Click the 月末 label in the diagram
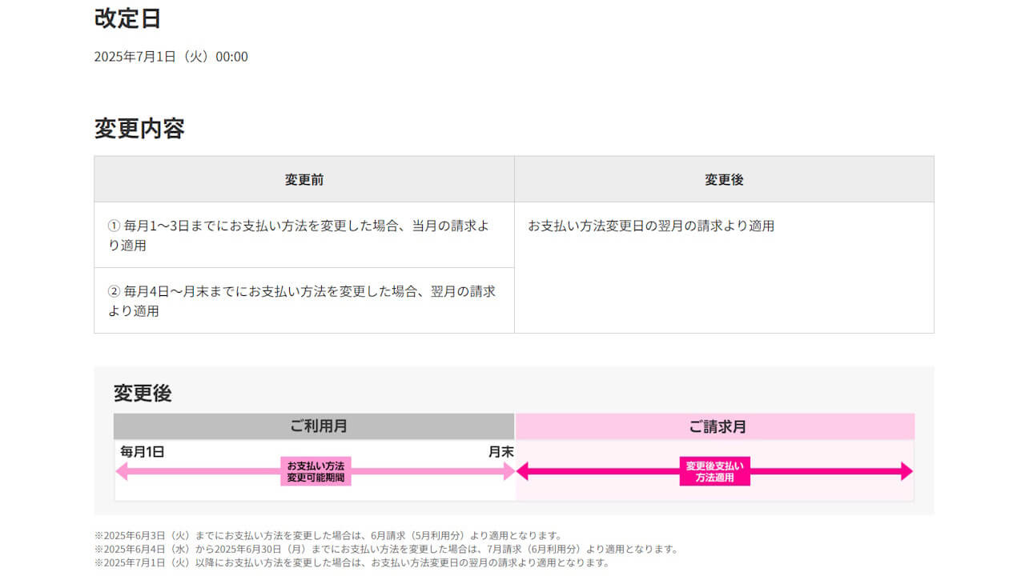Image resolution: width=1025 pixels, height=576 pixels. click(500, 452)
